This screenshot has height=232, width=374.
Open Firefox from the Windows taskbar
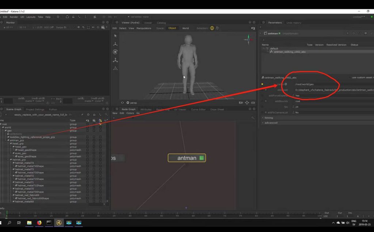pyautogui.click(x=39, y=223)
